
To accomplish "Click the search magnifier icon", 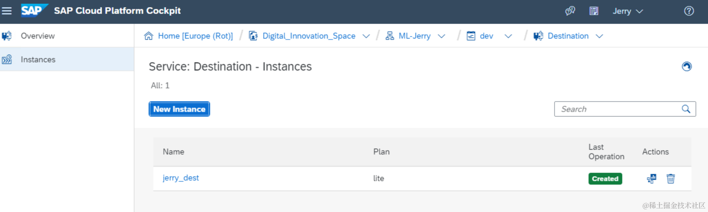I will click(686, 109).
